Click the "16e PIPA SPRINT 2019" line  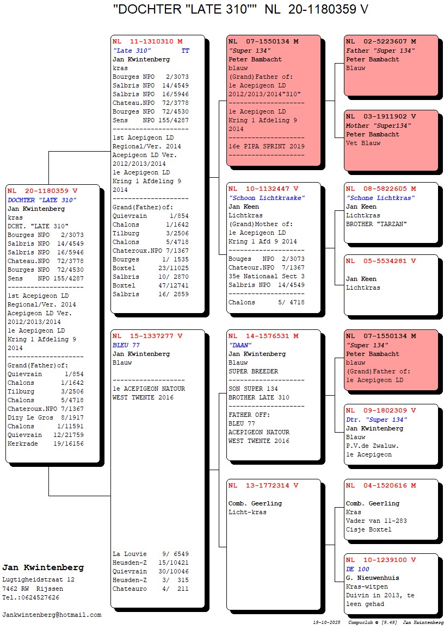point(267,147)
